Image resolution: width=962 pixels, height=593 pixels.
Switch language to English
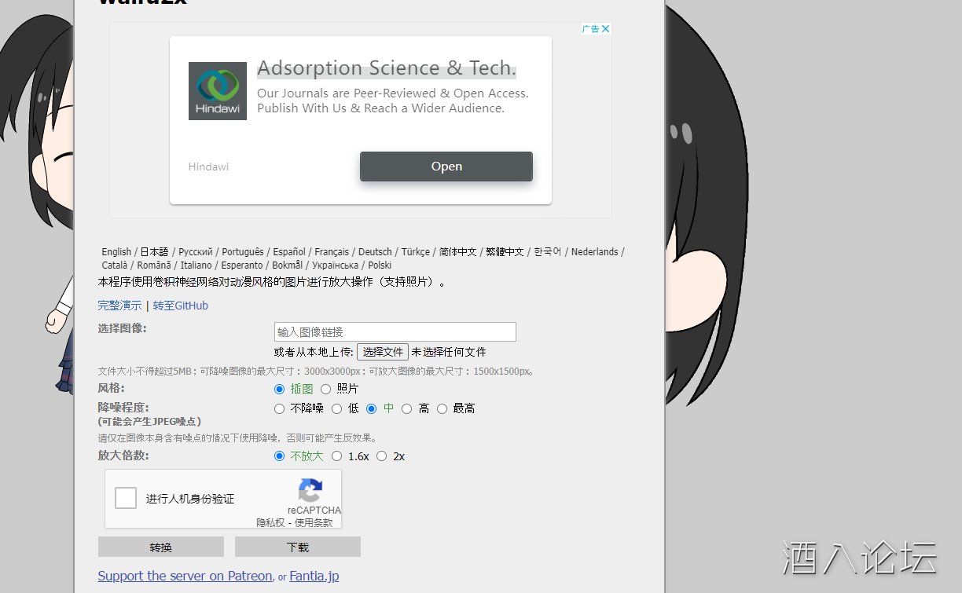(x=116, y=251)
